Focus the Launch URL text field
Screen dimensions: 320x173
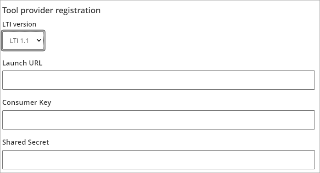pyautogui.click(x=159, y=80)
